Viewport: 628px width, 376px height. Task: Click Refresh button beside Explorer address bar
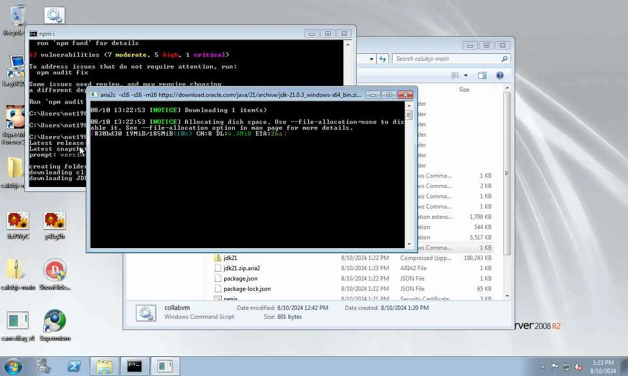pyautogui.click(x=383, y=59)
